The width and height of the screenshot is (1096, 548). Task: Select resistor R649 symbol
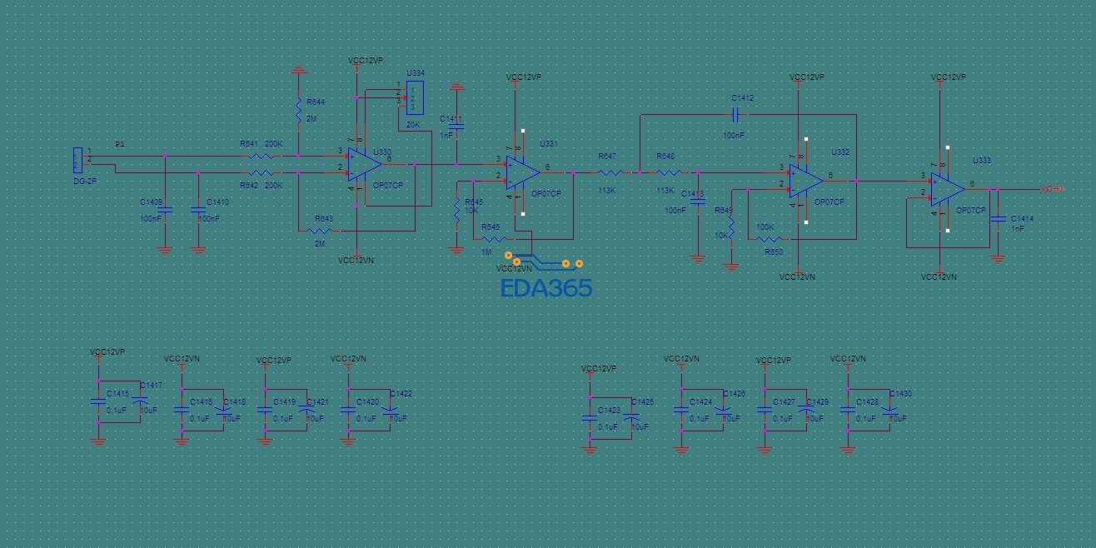tap(731, 227)
